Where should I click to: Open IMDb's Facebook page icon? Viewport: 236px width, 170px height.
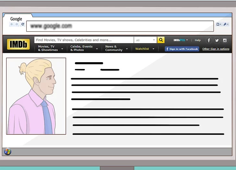coord(209,40)
